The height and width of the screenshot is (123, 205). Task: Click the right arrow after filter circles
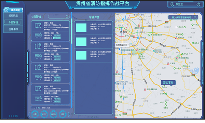[69, 114]
